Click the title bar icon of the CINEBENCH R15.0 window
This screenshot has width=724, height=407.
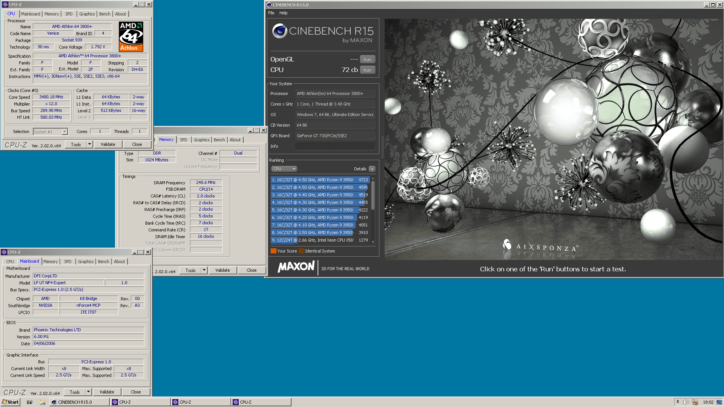[269, 5]
